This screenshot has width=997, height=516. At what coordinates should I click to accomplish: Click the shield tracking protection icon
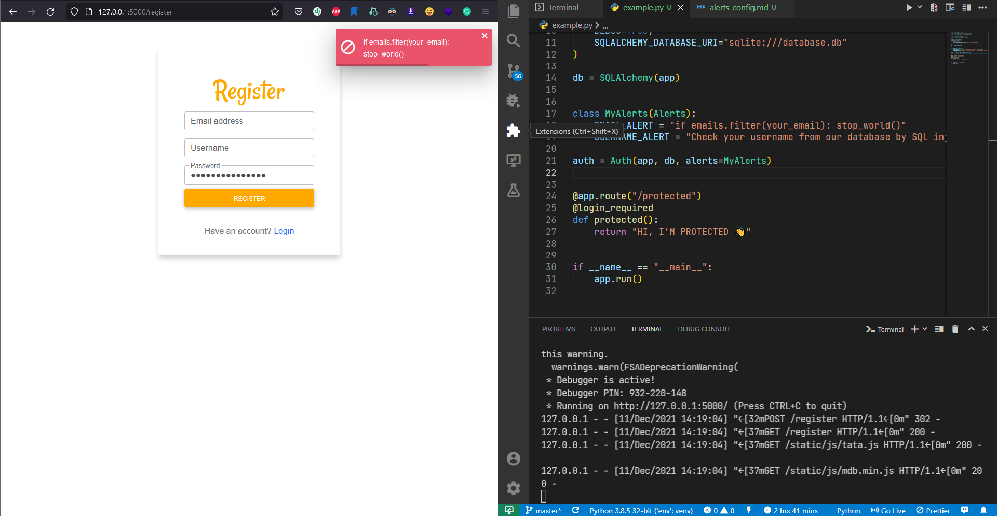point(74,11)
